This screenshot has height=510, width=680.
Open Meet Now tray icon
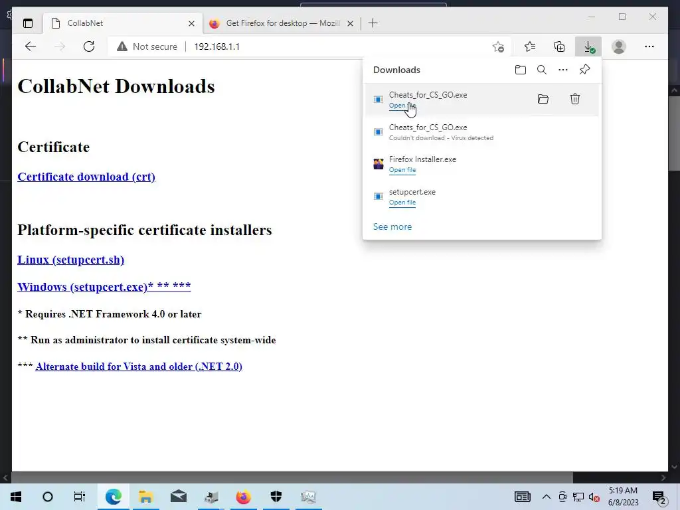(x=562, y=497)
